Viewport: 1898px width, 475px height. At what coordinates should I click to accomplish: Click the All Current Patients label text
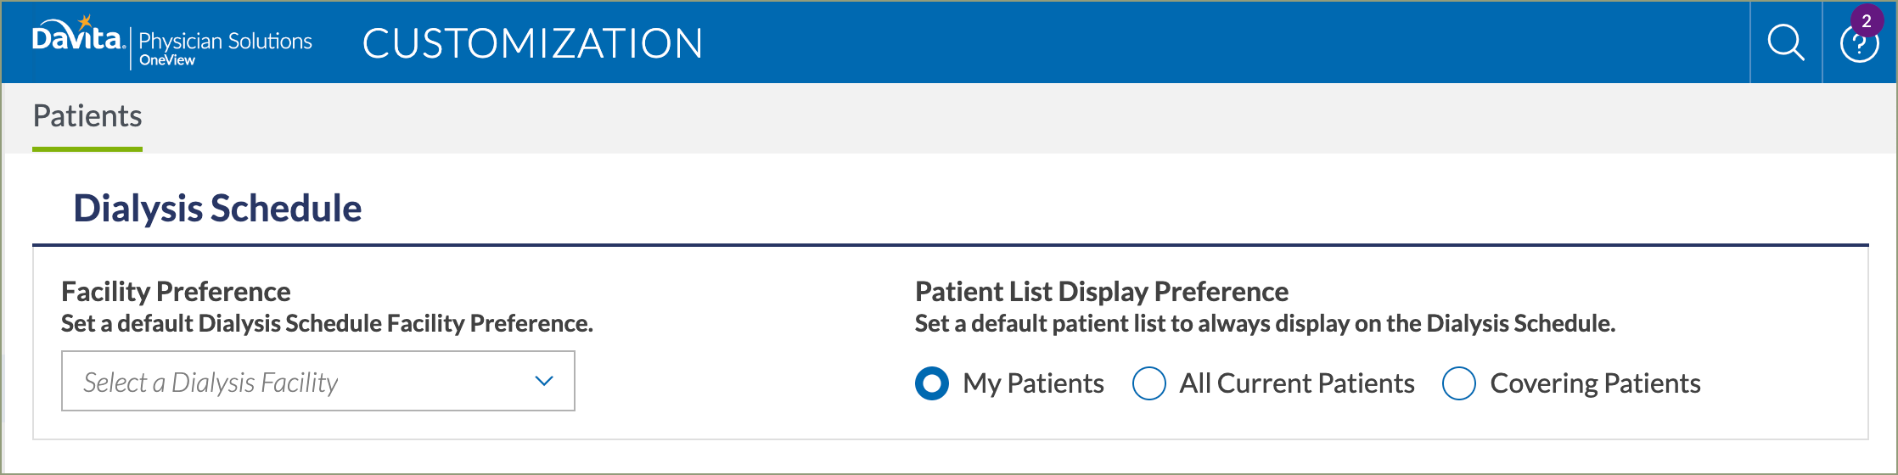(1297, 383)
